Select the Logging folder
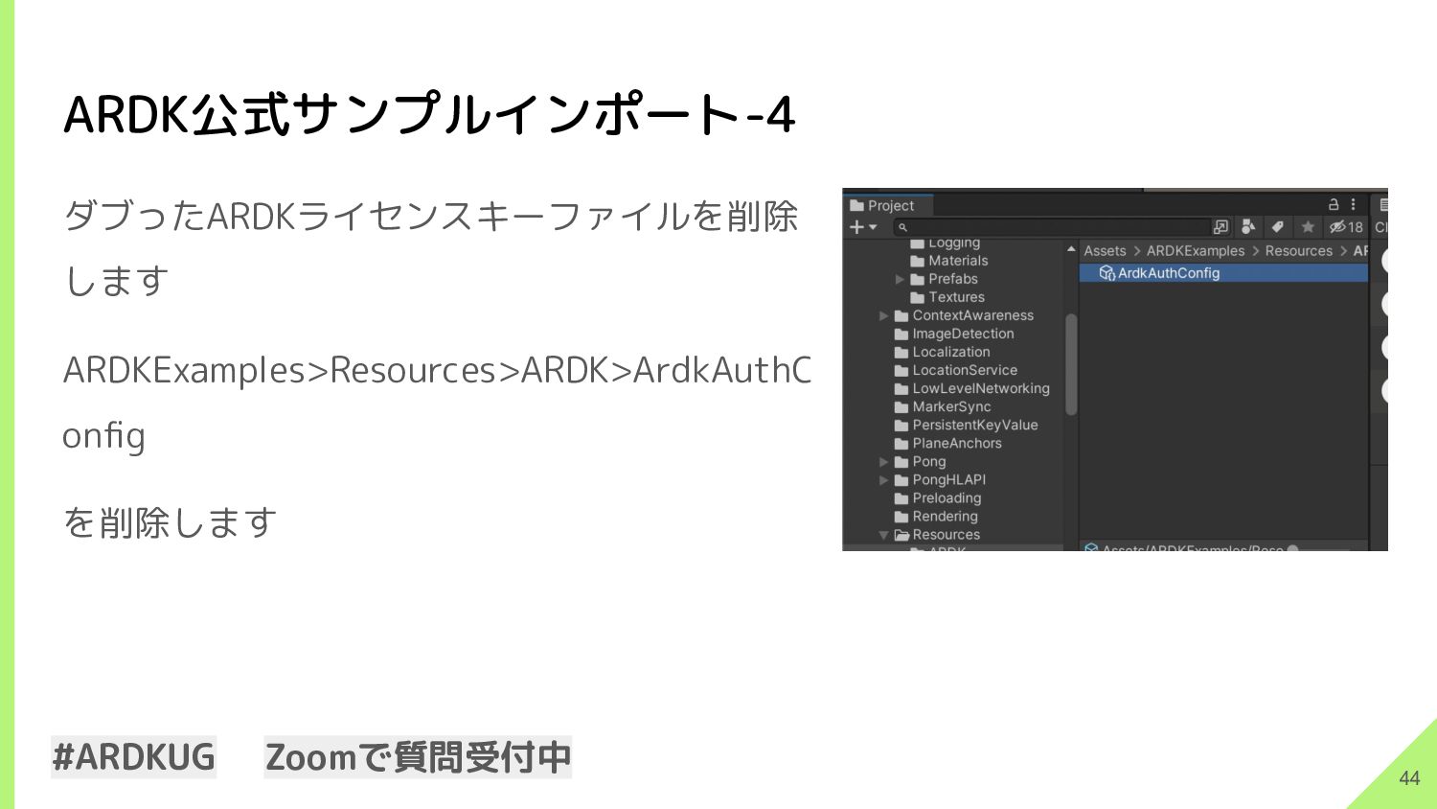This screenshot has width=1437, height=809. pos(945,243)
